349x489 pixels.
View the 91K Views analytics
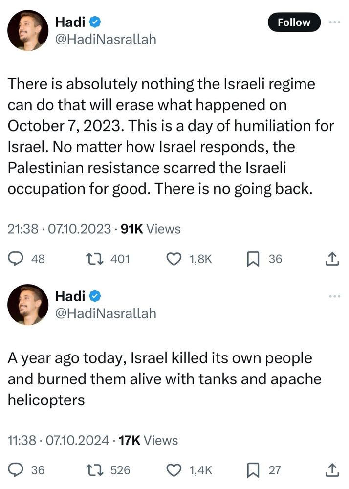(x=151, y=229)
